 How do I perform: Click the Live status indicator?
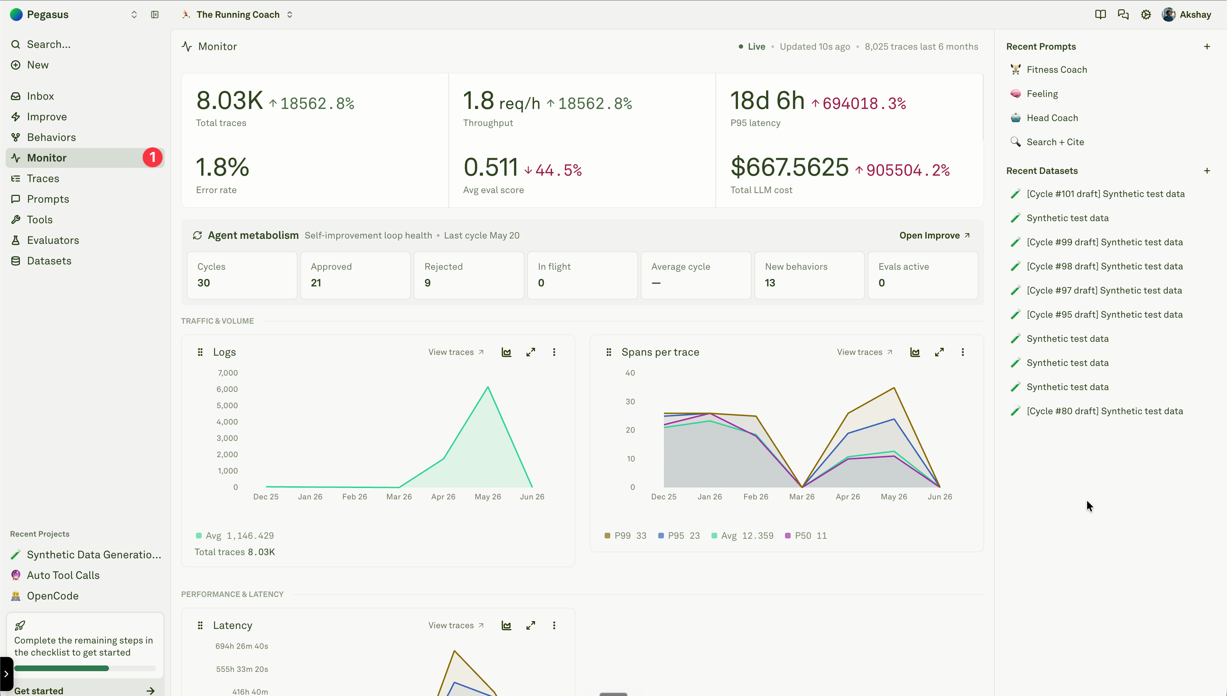click(x=752, y=46)
